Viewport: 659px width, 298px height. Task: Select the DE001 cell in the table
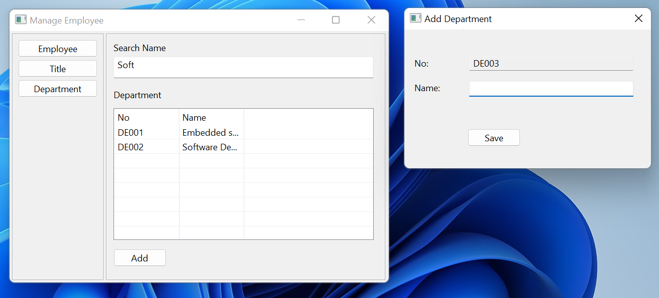point(147,133)
